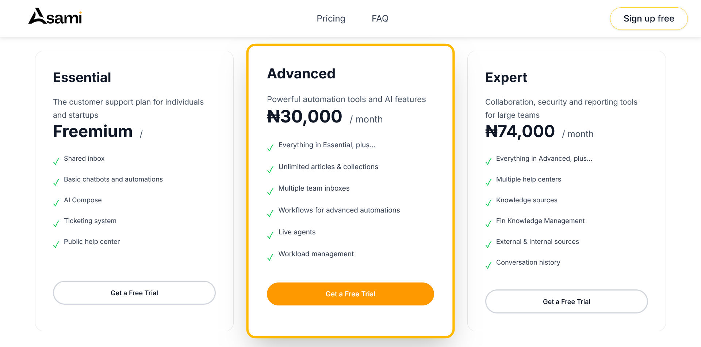Click the Freemium price label
Screen dimensions: 701x347
coord(93,132)
